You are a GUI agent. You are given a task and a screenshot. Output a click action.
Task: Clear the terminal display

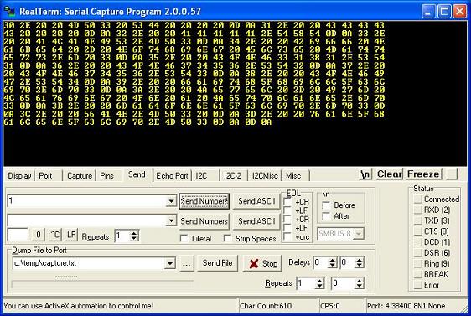390,174
